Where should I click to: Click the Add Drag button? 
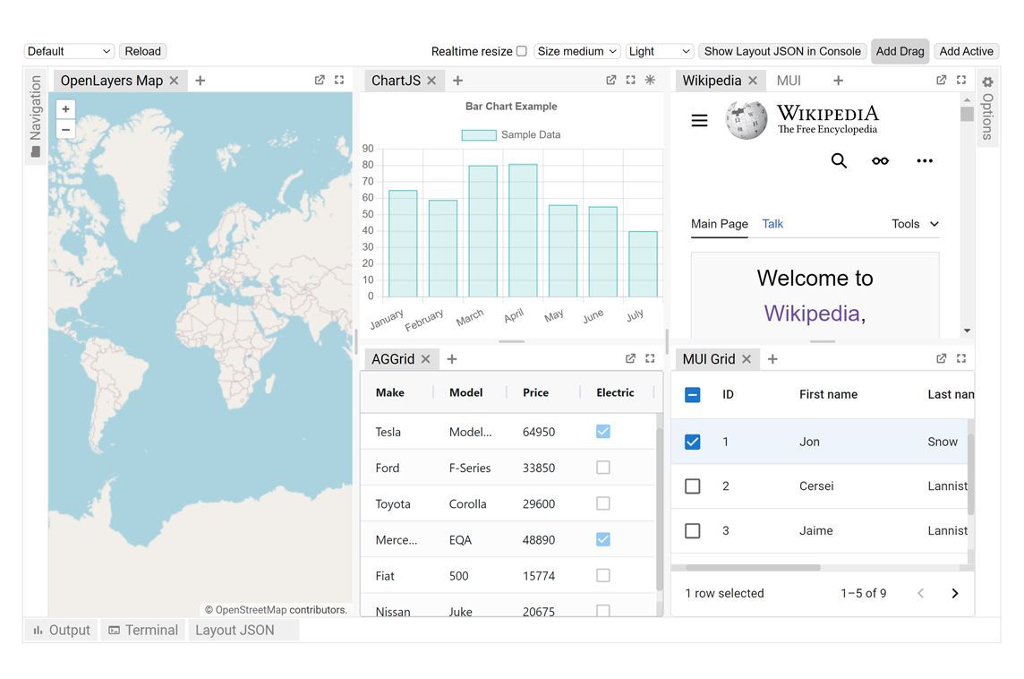pos(900,51)
